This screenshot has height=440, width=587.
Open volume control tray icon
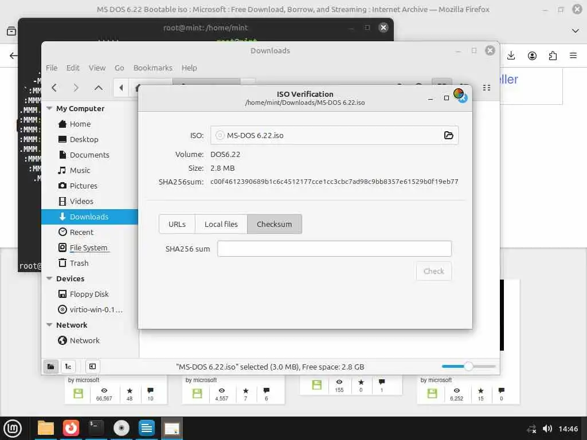tap(547, 429)
